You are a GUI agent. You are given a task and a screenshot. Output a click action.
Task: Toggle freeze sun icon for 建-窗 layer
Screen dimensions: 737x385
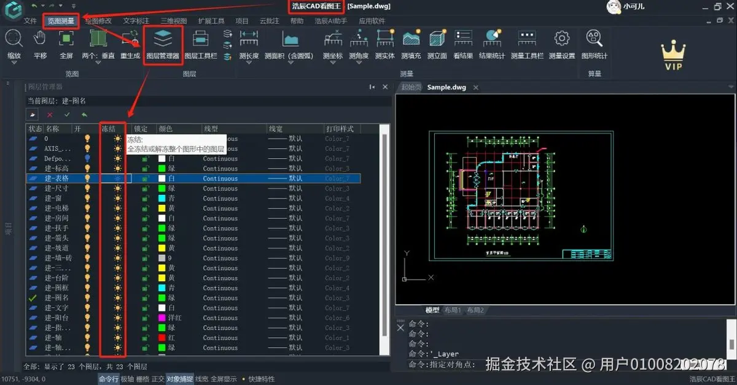117,198
